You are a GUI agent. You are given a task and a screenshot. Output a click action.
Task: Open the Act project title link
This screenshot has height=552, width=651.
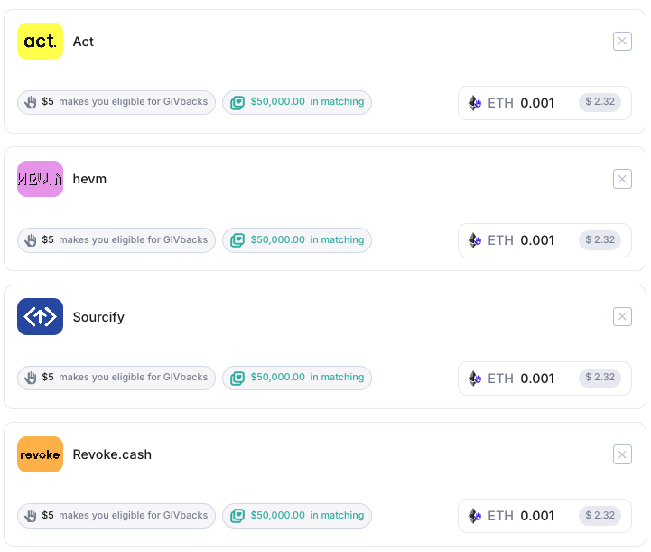[83, 42]
